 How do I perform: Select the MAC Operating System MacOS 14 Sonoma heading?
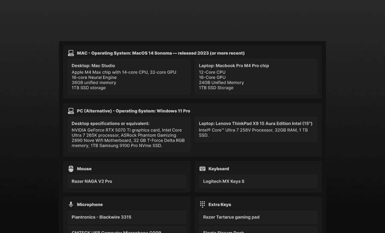161,53
